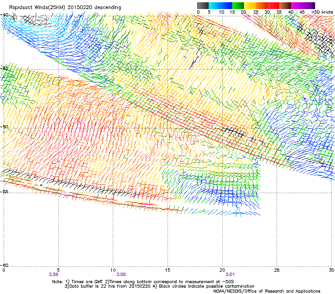Click the title 'Rapidscat Winds(25KM) 20150220 descending'
Viewport: 335px width, 294px height.
[65, 8]
